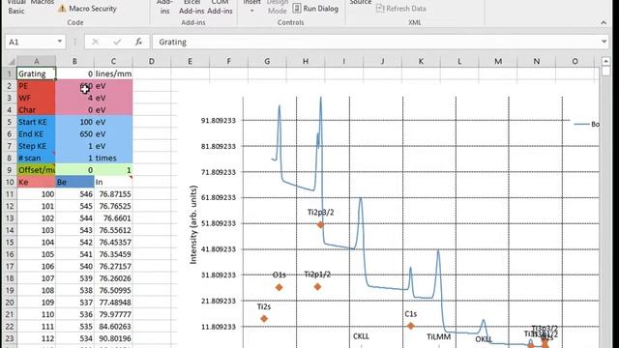Click the Run Dialog button
Image resolution: width=619 pixels, height=348 pixels.
coord(316,9)
